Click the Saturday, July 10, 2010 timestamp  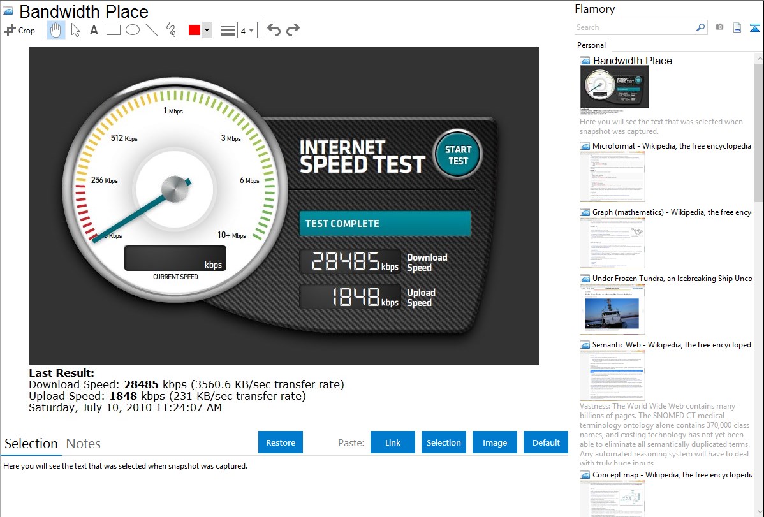pos(125,407)
